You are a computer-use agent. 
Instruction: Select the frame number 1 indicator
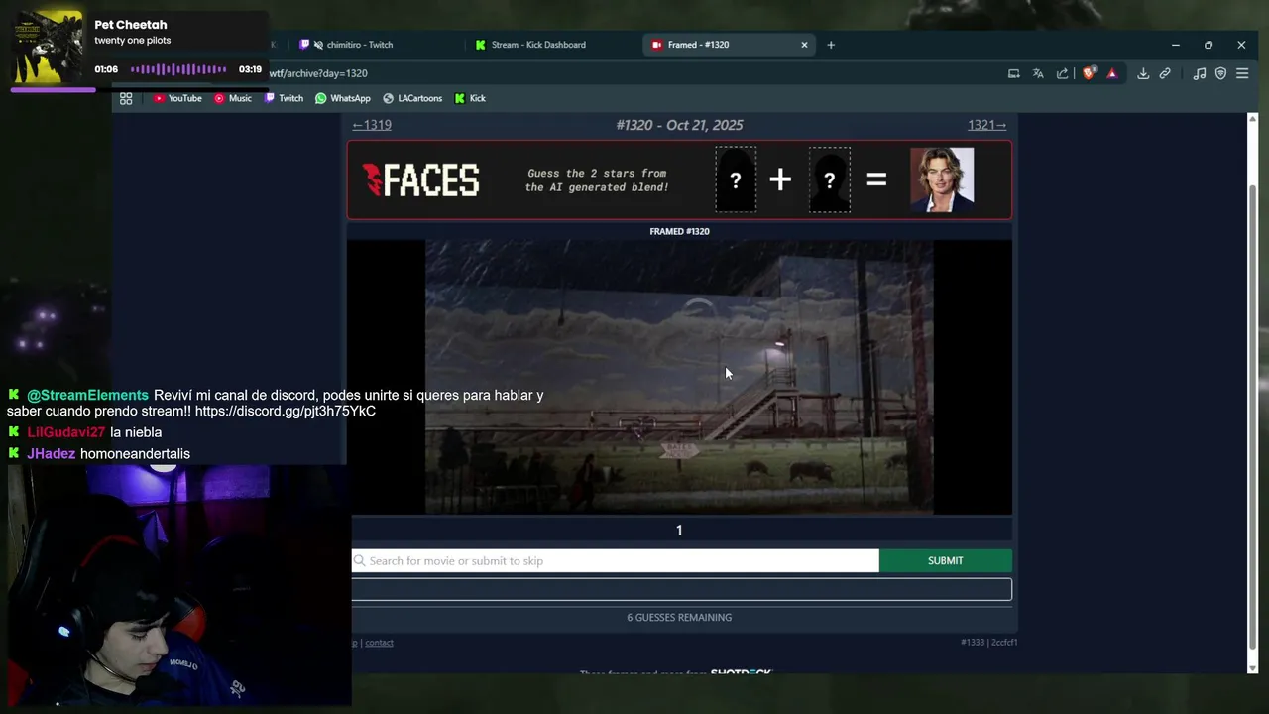coord(679,530)
